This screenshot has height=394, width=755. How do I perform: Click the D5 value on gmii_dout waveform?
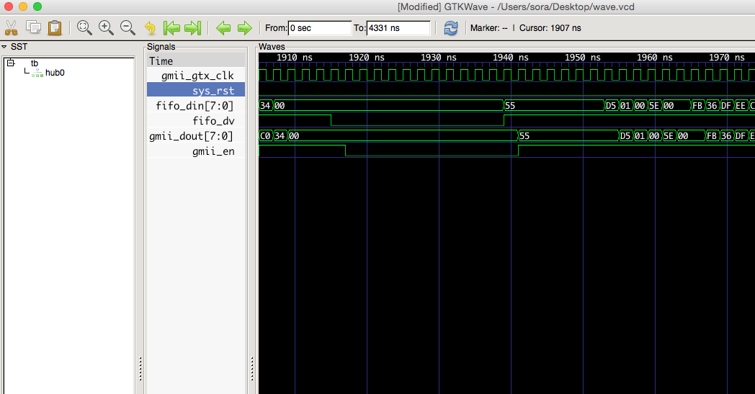coord(625,136)
